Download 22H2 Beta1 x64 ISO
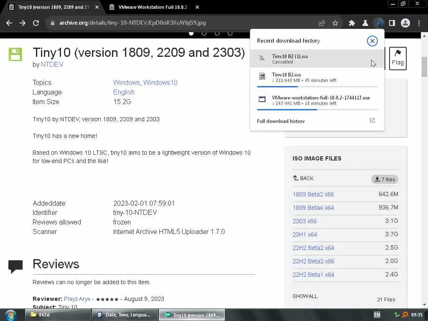428x321 pixels. [313, 275]
